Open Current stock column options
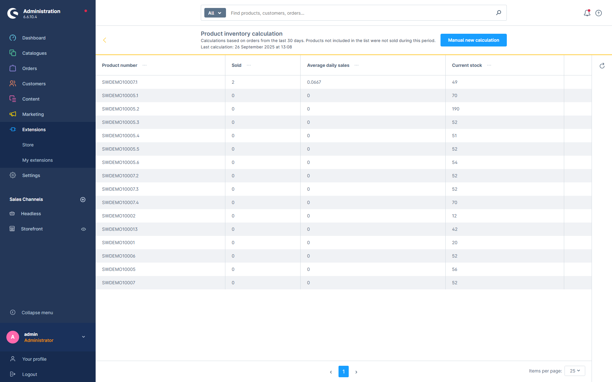The image size is (612, 382). [x=489, y=65]
